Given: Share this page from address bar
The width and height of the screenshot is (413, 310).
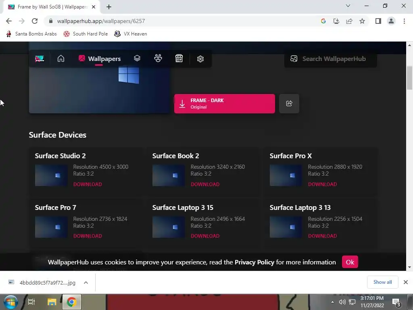Looking at the screenshot, I should click(349, 21).
